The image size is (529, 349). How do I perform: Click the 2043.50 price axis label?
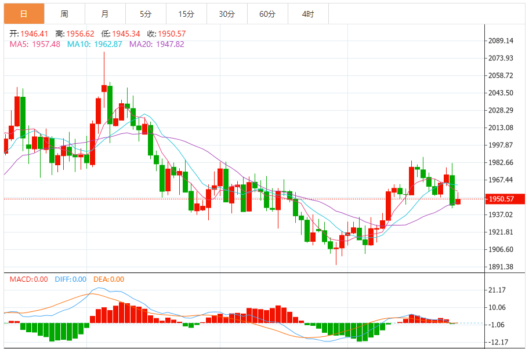501,93
